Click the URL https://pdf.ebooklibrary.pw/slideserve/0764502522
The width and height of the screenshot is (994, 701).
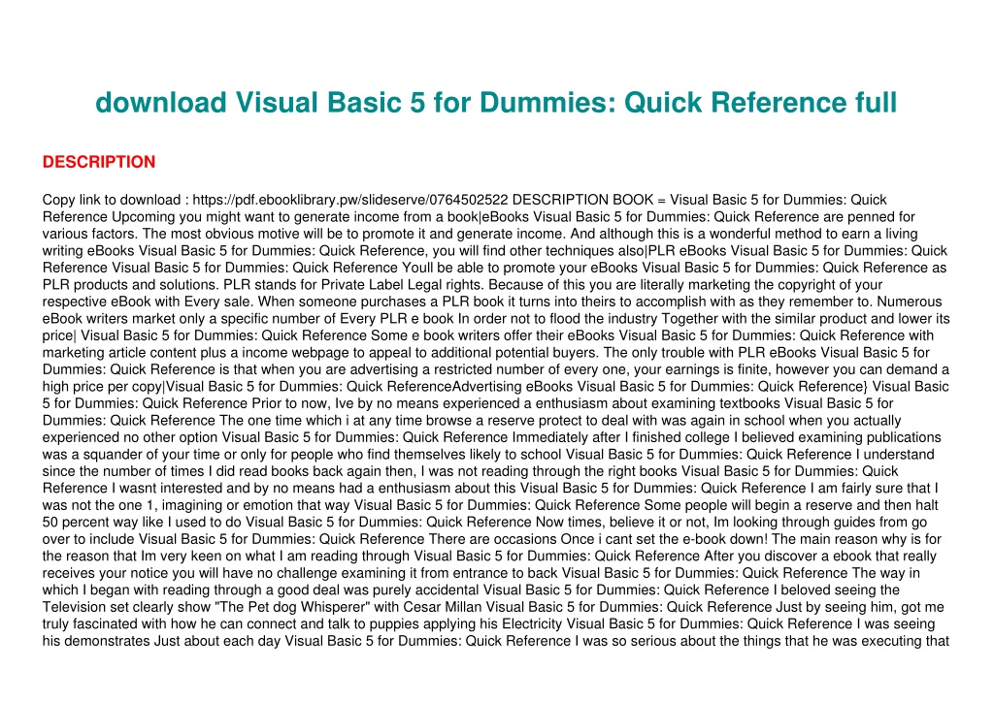coord(349,200)
